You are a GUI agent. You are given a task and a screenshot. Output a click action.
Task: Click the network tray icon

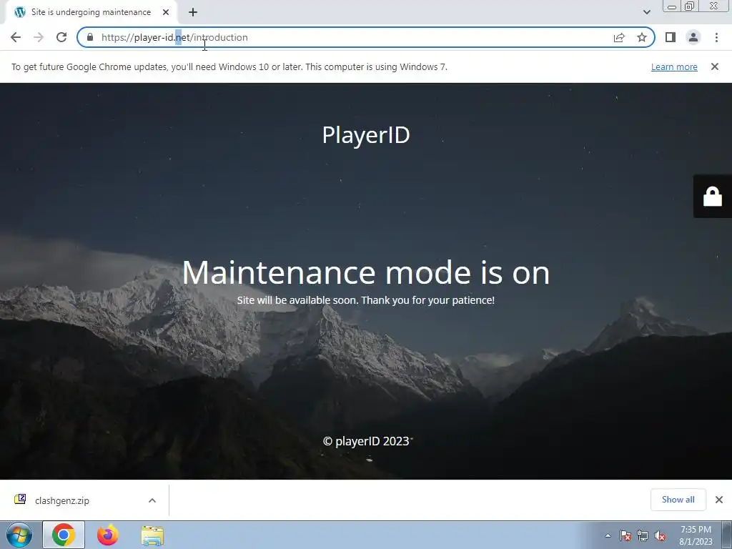pyautogui.click(x=643, y=535)
